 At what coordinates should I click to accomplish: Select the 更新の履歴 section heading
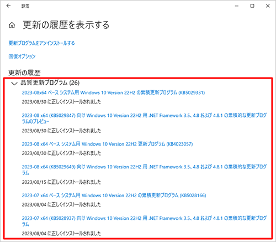24,73
